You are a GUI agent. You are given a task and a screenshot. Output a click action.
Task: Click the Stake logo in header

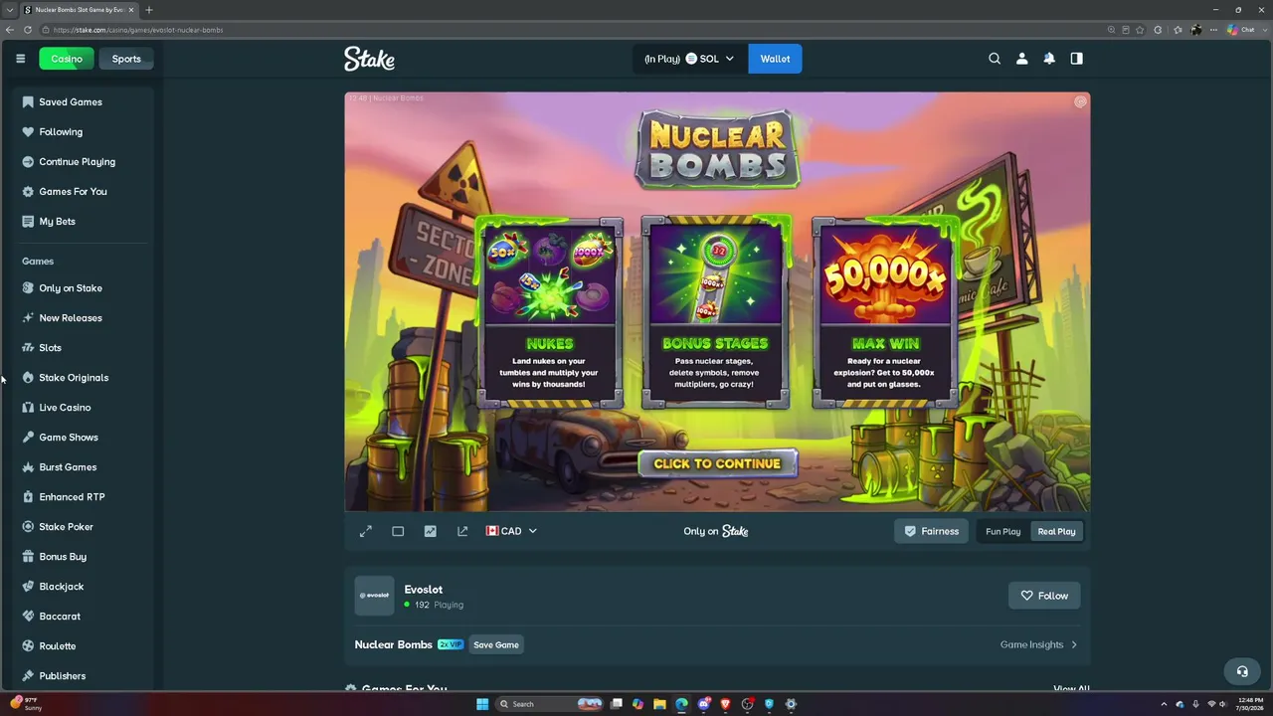tap(369, 59)
